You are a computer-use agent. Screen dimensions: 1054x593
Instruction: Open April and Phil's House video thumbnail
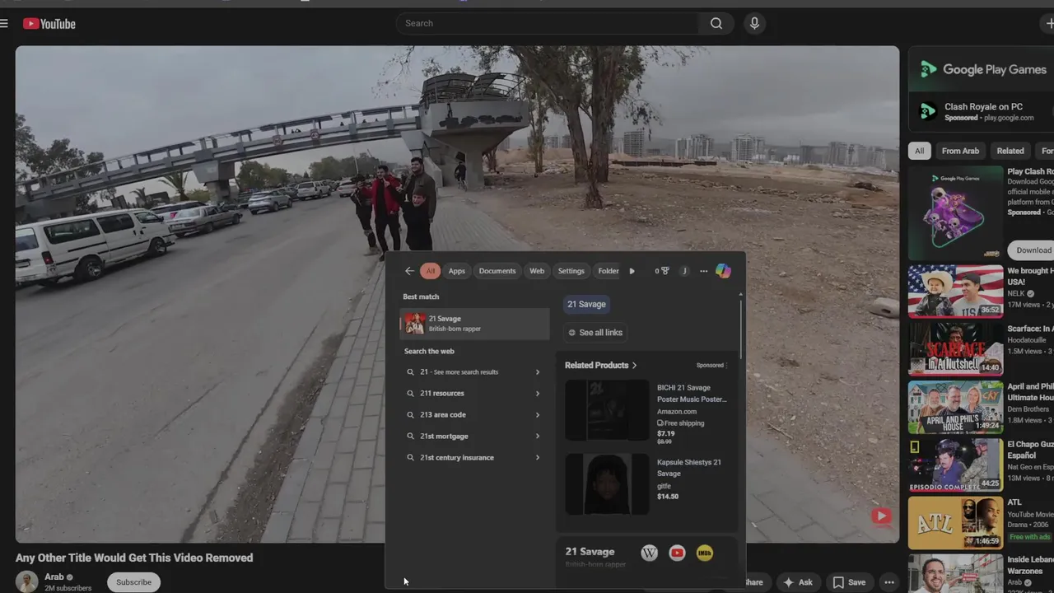(x=956, y=407)
